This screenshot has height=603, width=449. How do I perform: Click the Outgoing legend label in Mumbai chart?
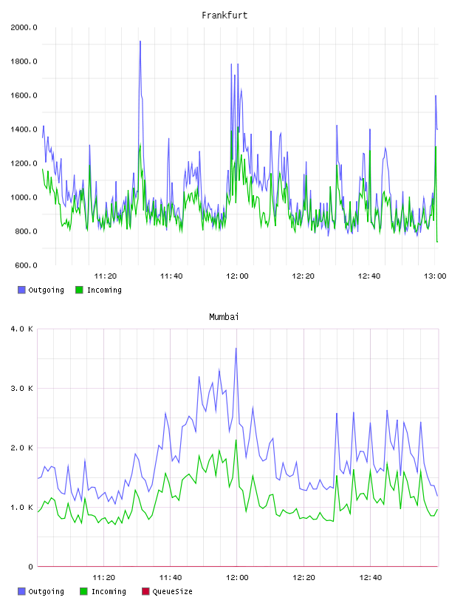[46, 592]
